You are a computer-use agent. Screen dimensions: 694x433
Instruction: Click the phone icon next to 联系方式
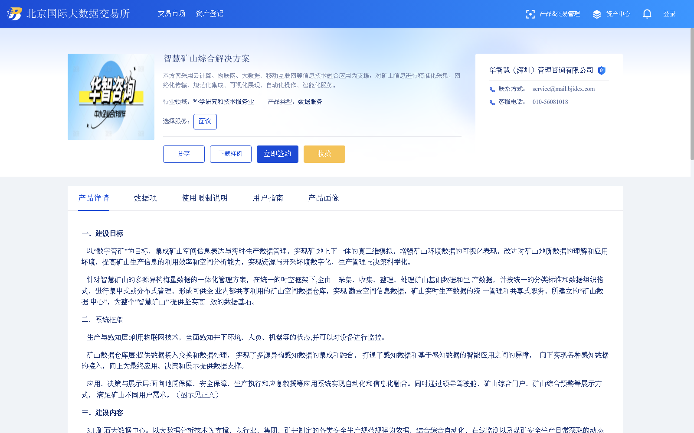492,90
